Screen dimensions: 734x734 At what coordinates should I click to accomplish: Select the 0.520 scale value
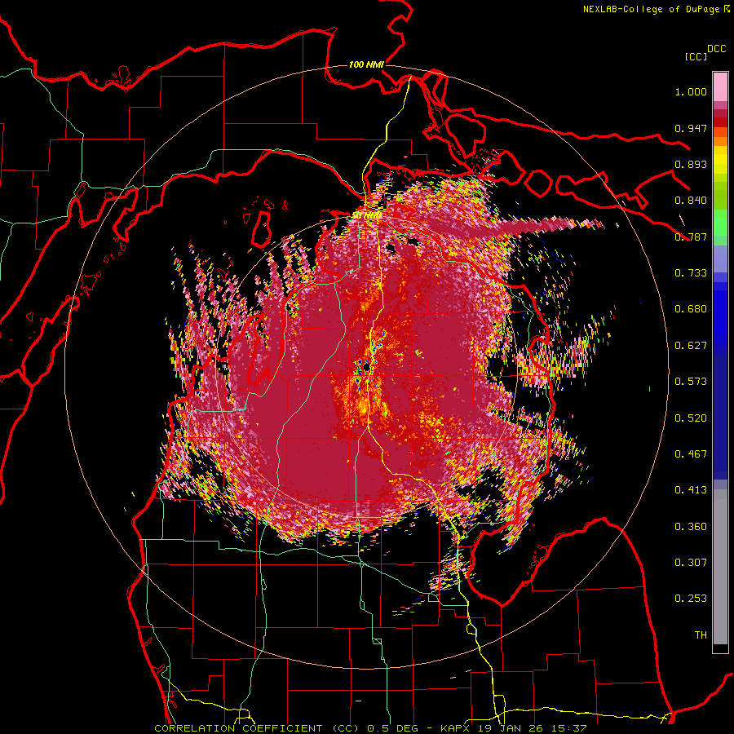[x=691, y=418]
